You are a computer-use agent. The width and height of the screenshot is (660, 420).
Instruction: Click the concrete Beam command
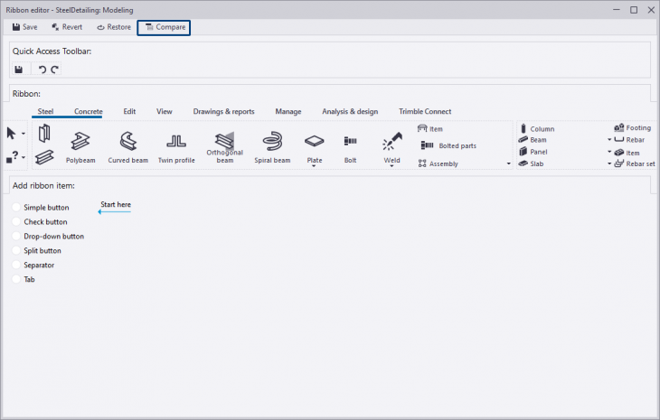(533, 140)
